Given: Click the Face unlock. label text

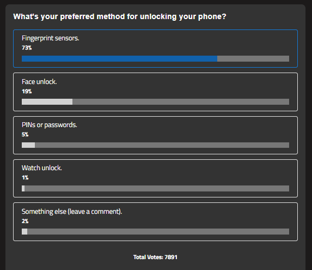Looking at the screenshot, I should [x=39, y=82].
